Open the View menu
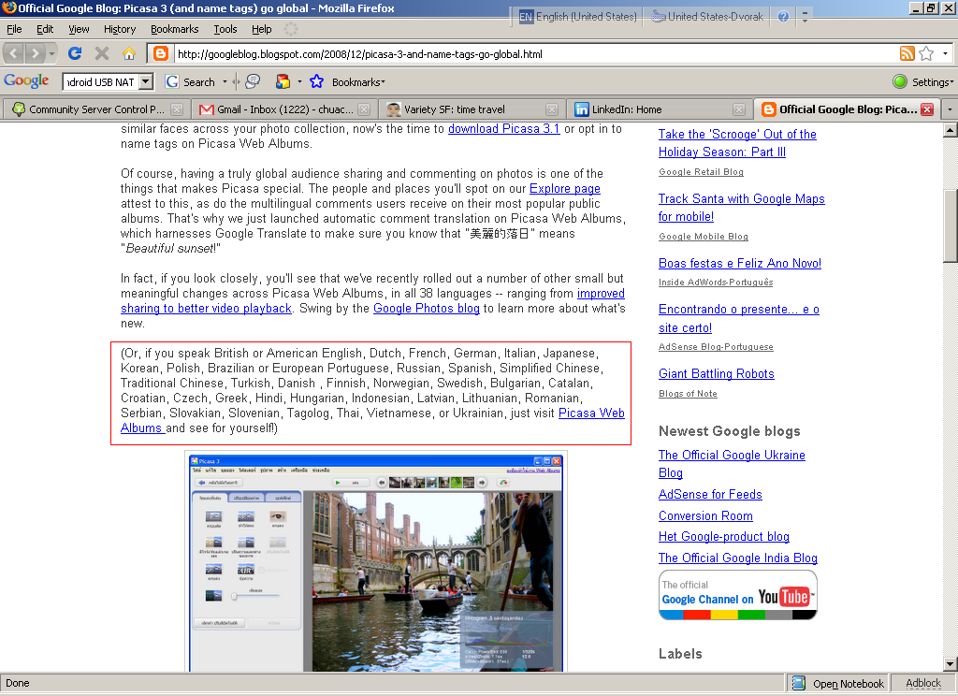Screen dimensions: 958x696 pyautogui.click(x=79, y=29)
